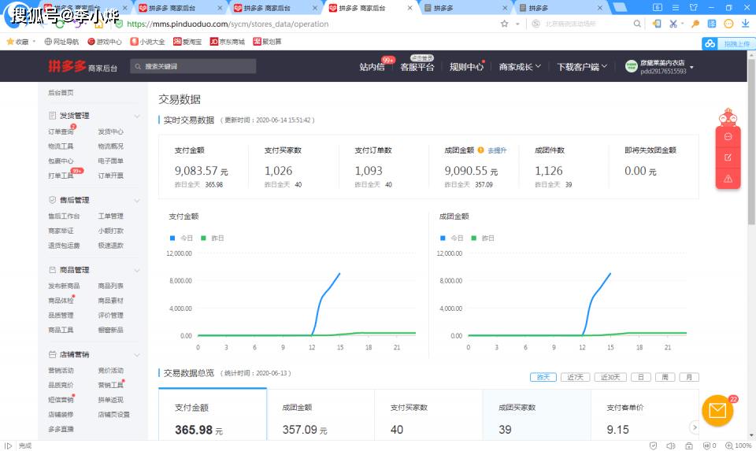Go to 后台首页 in sidebar
This screenshot has width=756, height=451.
[x=61, y=93]
